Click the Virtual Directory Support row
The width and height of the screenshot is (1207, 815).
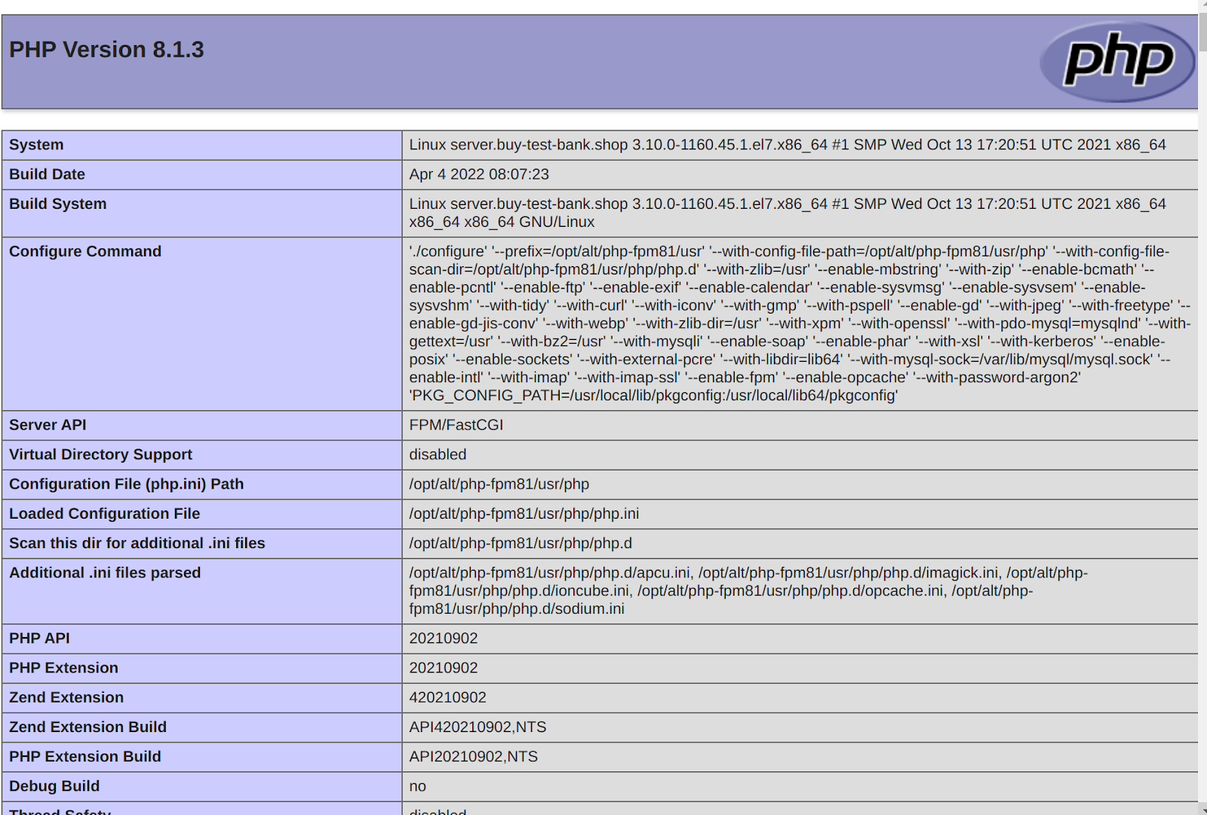pyautogui.click(x=100, y=454)
